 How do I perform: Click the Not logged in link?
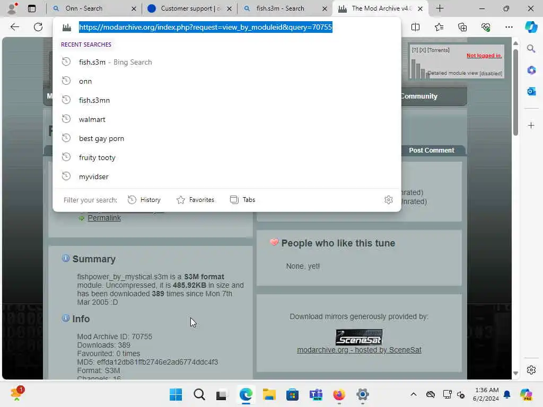click(x=484, y=55)
